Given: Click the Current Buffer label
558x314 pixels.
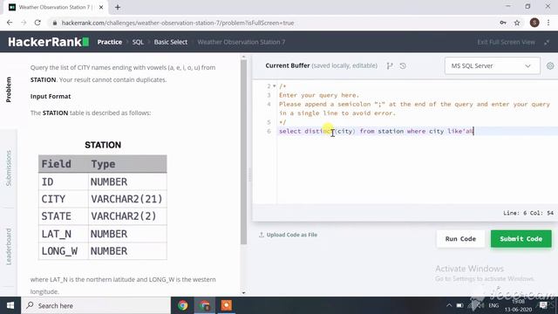Looking at the screenshot, I should point(288,66).
